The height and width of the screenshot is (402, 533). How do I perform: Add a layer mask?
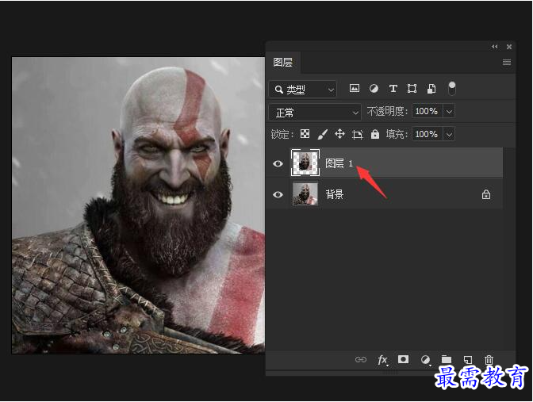403,359
